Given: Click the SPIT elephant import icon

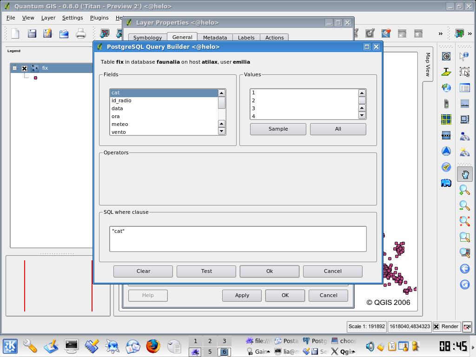Looking at the screenshot, I should 446,183.
